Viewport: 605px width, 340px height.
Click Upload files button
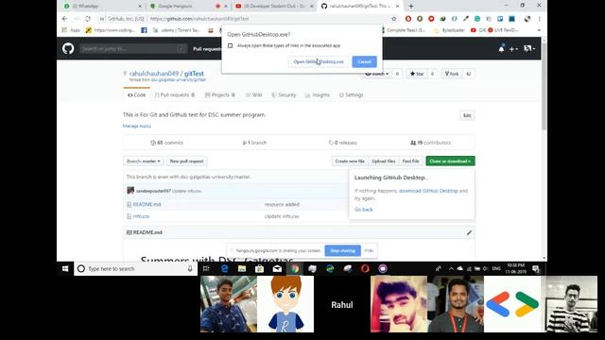384,161
